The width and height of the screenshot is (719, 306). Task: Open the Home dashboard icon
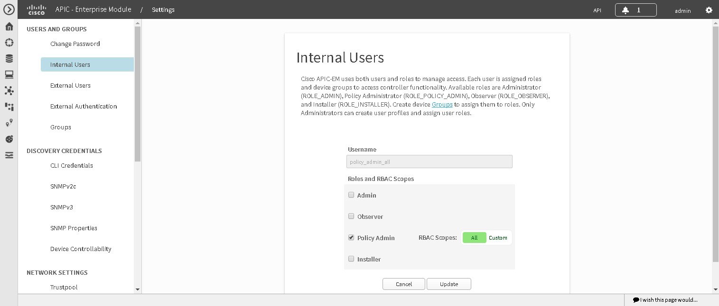(9, 27)
